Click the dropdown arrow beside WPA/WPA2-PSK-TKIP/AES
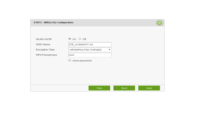Screen dimensions: 220x124 click(109, 50)
